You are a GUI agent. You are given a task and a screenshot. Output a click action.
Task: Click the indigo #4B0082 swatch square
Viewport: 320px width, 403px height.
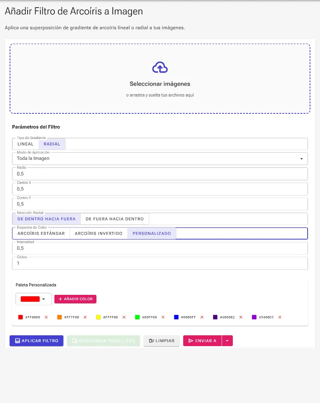click(x=215, y=317)
